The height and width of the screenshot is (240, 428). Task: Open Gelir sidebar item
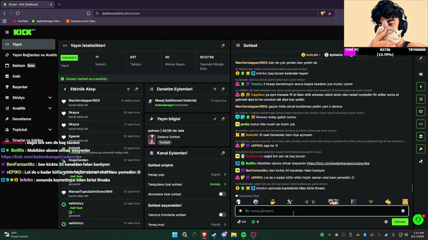[29, 76]
